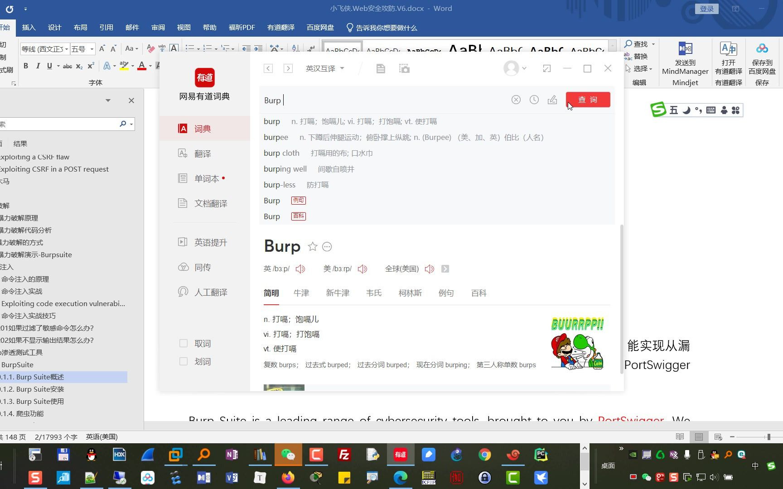
Task: Clear the Burp search field
Action: pyautogui.click(x=516, y=100)
